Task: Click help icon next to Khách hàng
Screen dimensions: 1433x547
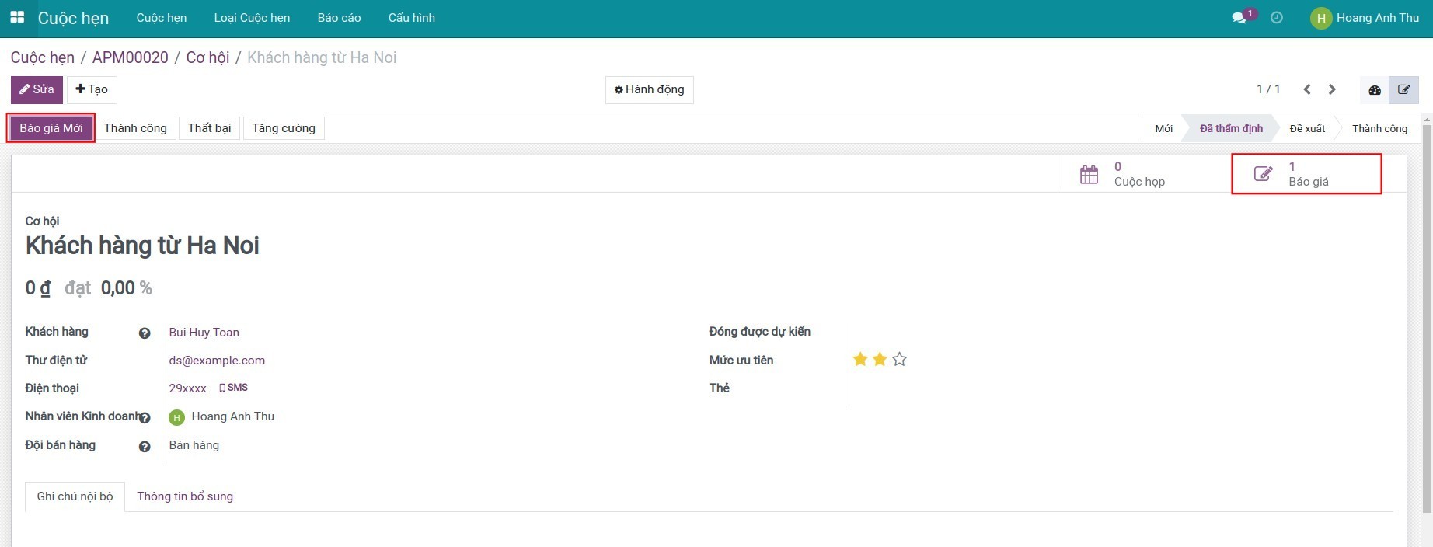Action: tap(145, 333)
